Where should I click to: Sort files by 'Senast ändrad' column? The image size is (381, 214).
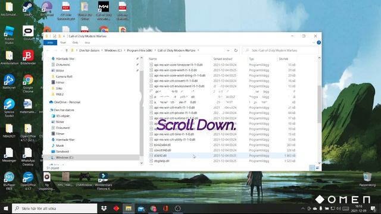(x=223, y=59)
